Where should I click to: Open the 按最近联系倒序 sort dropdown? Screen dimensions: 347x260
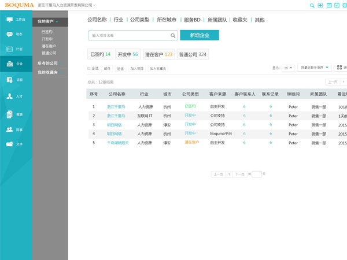click(315, 68)
